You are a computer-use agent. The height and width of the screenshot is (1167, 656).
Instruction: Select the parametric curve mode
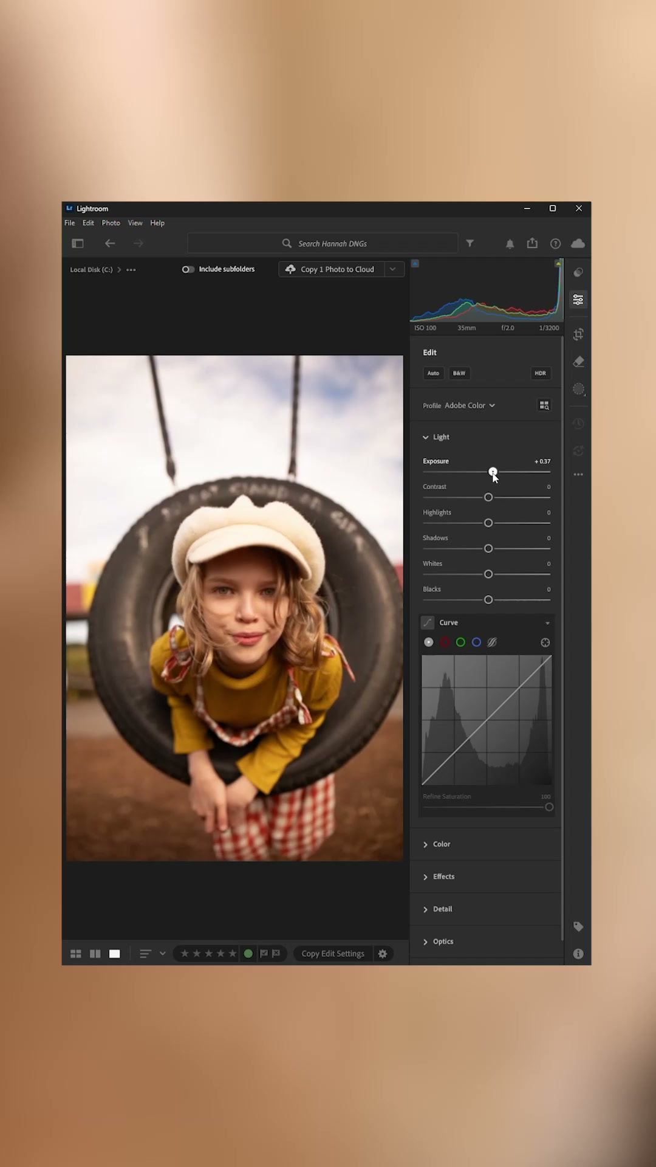pyautogui.click(x=492, y=642)
